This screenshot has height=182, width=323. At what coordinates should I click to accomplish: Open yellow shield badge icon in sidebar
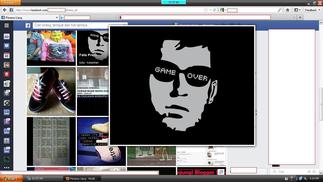tap(7, 141)
